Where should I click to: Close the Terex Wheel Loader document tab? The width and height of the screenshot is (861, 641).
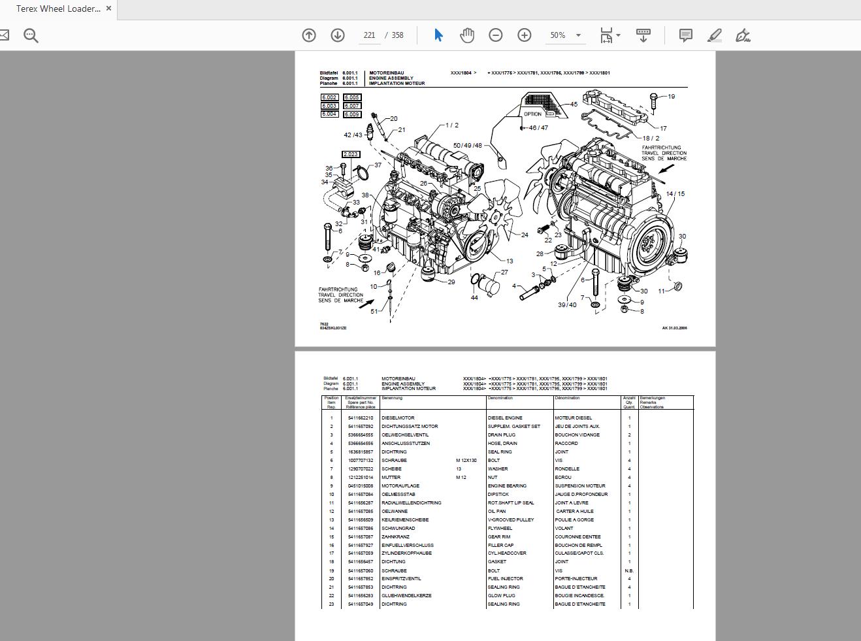pos(108,8)
